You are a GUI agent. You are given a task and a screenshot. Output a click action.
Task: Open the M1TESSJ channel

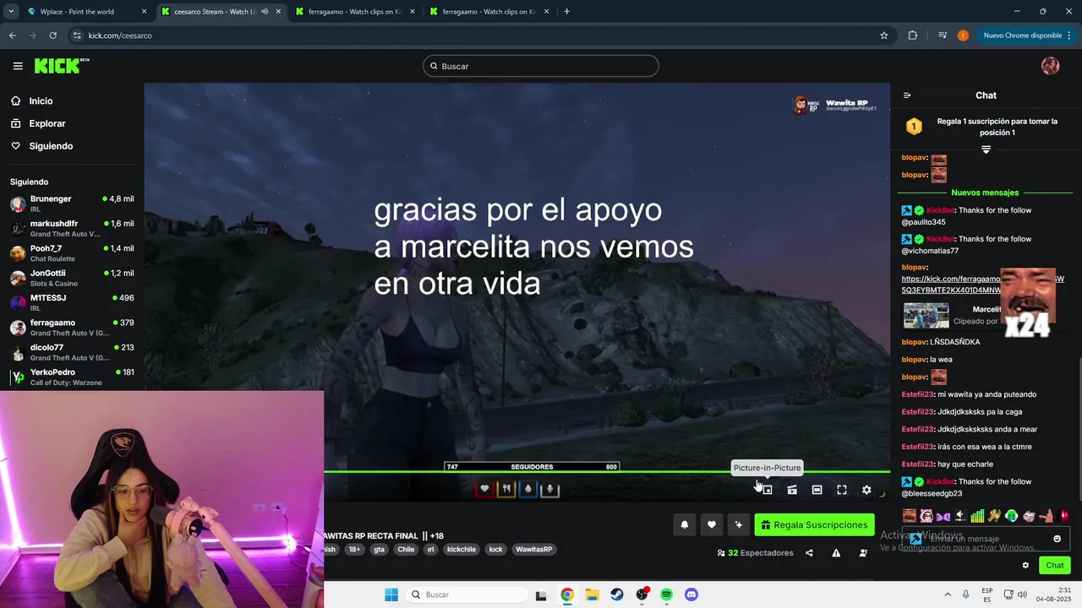pyautogui.click(x=72, y=302)
